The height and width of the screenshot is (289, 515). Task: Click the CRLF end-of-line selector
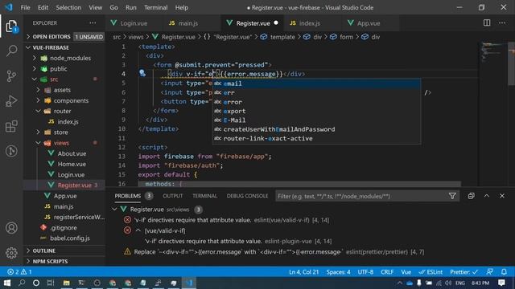[387, 272]
